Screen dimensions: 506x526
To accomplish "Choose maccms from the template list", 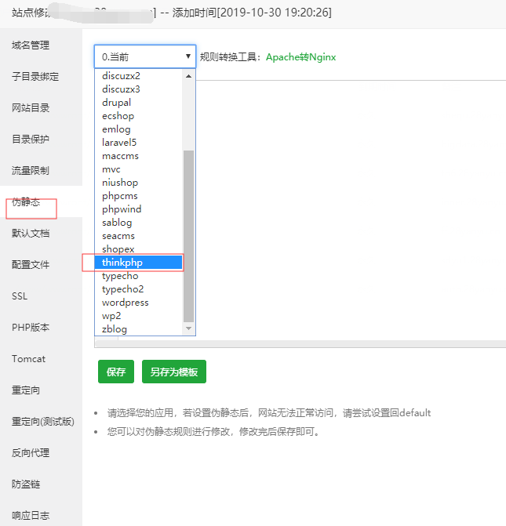I will [138, 156].
